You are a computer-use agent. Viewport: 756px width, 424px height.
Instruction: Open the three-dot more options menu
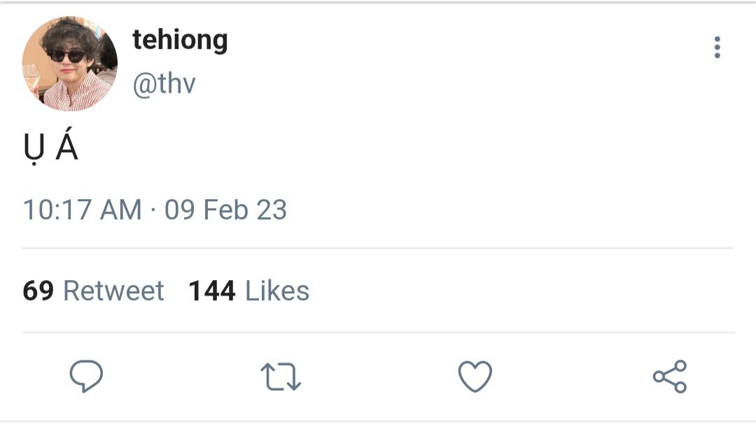tap(717, 47)
